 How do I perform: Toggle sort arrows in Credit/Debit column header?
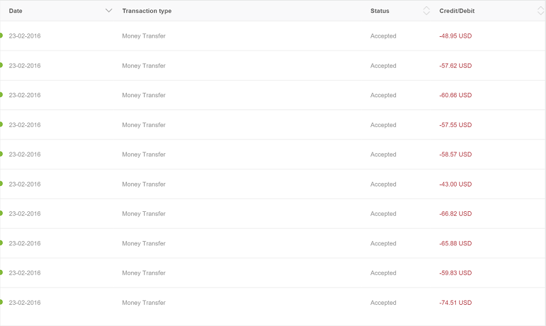(541, 11)
